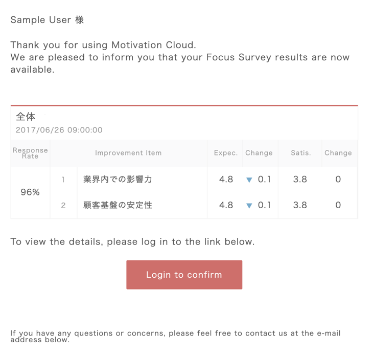Screen dimensions: 373x356
Task: Click the 2017/06/26 09:00:00 timestamp
Action: [59, 130]
